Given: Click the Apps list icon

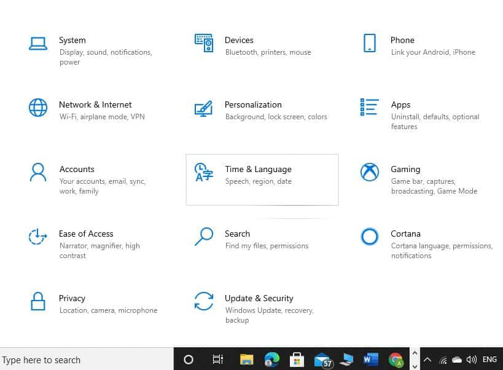Looking at the screenshot, I should click(x=369, y=108).
